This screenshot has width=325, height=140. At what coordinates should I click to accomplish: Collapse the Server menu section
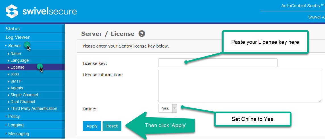coord(14,46)
